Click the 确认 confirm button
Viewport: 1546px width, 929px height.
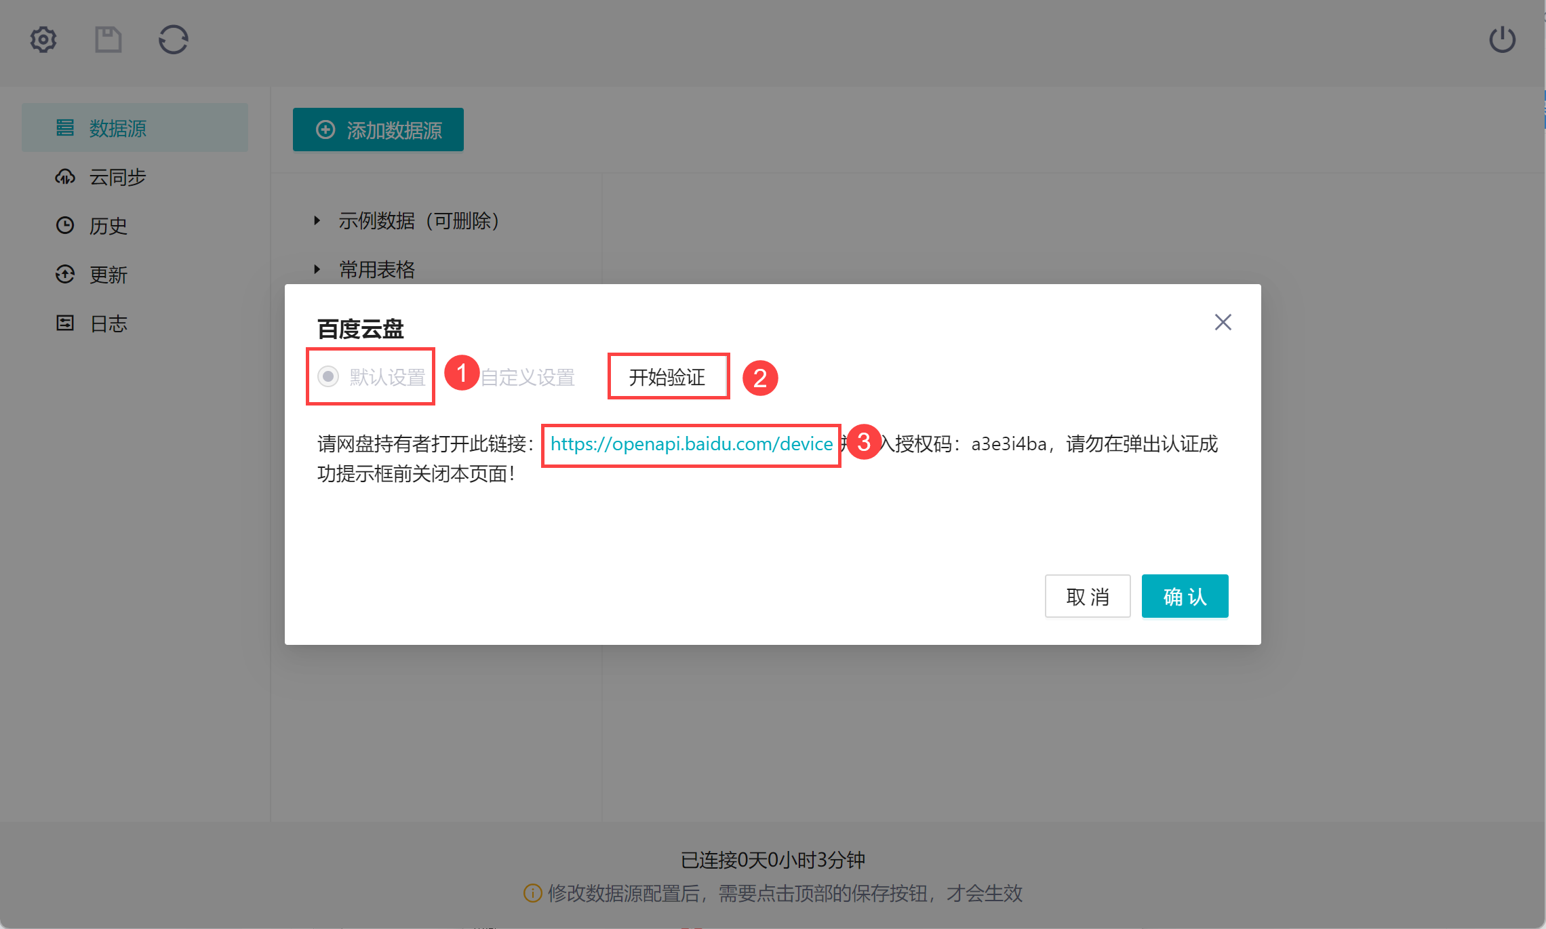point(1185,596)
